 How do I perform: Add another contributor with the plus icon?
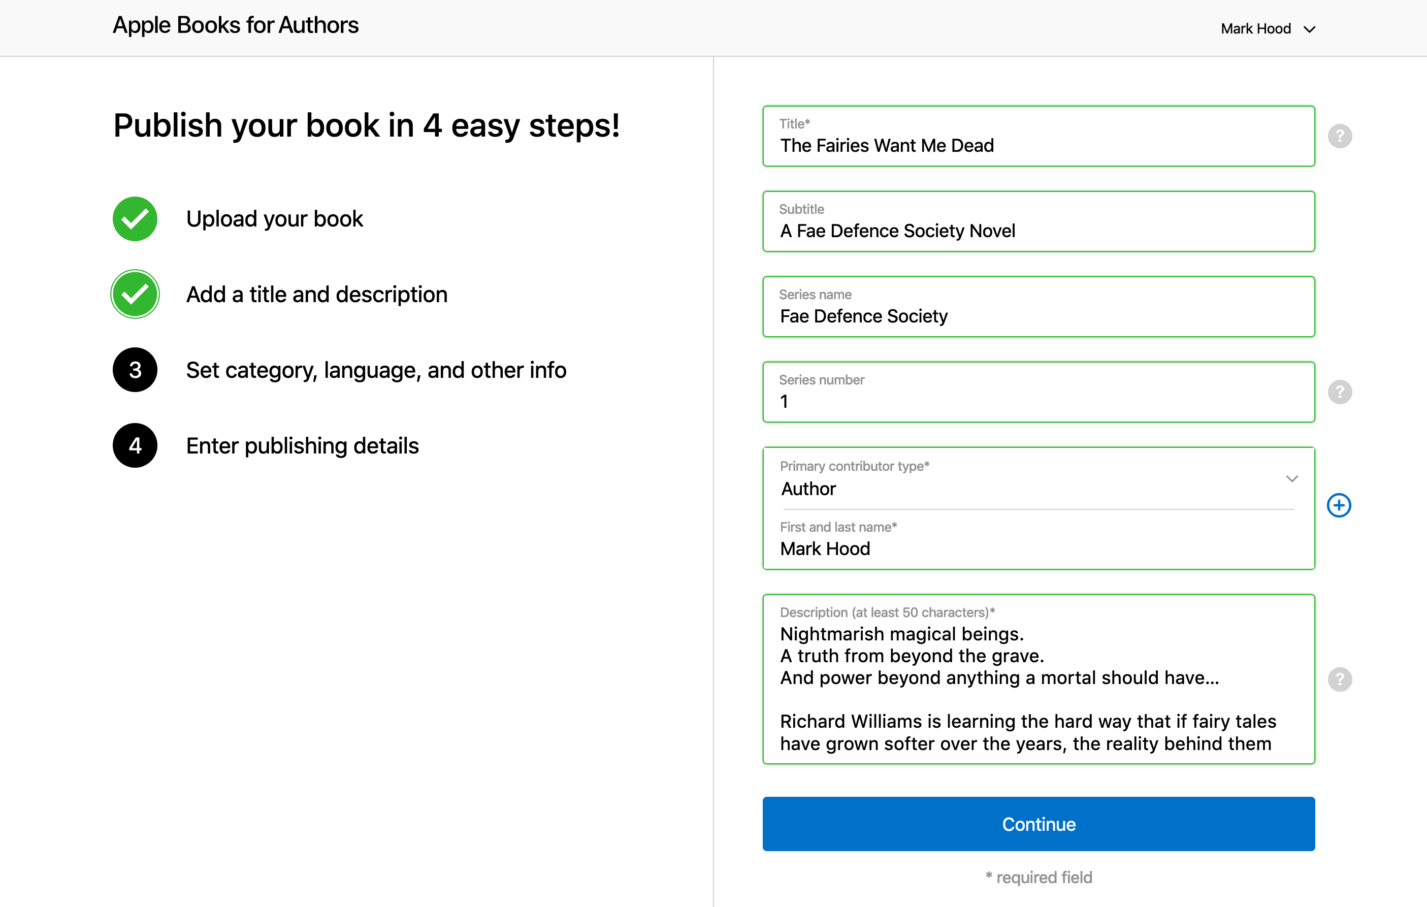(1339, 505)
